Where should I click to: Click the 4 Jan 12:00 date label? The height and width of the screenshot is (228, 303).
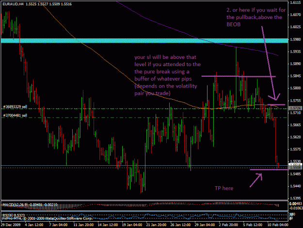pos(34,225)
